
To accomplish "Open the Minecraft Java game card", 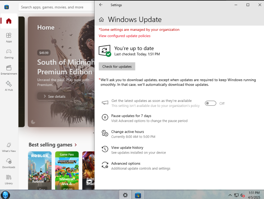I will (67, 170).
